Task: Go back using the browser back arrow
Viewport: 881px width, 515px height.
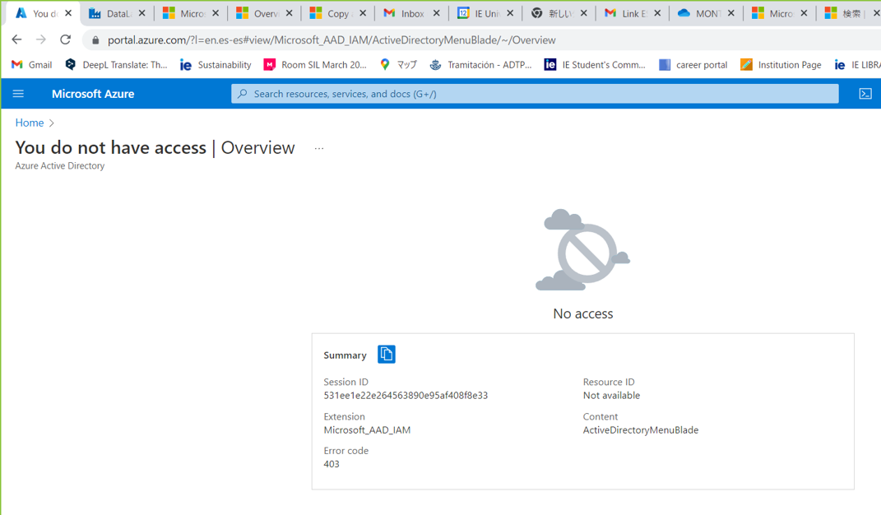Action: pos(16,39)
